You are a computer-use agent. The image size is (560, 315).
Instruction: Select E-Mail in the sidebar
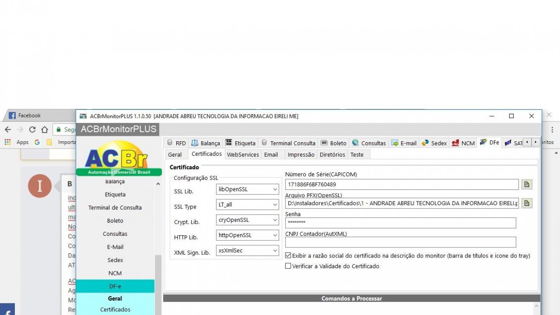click(x=115, y=247)
